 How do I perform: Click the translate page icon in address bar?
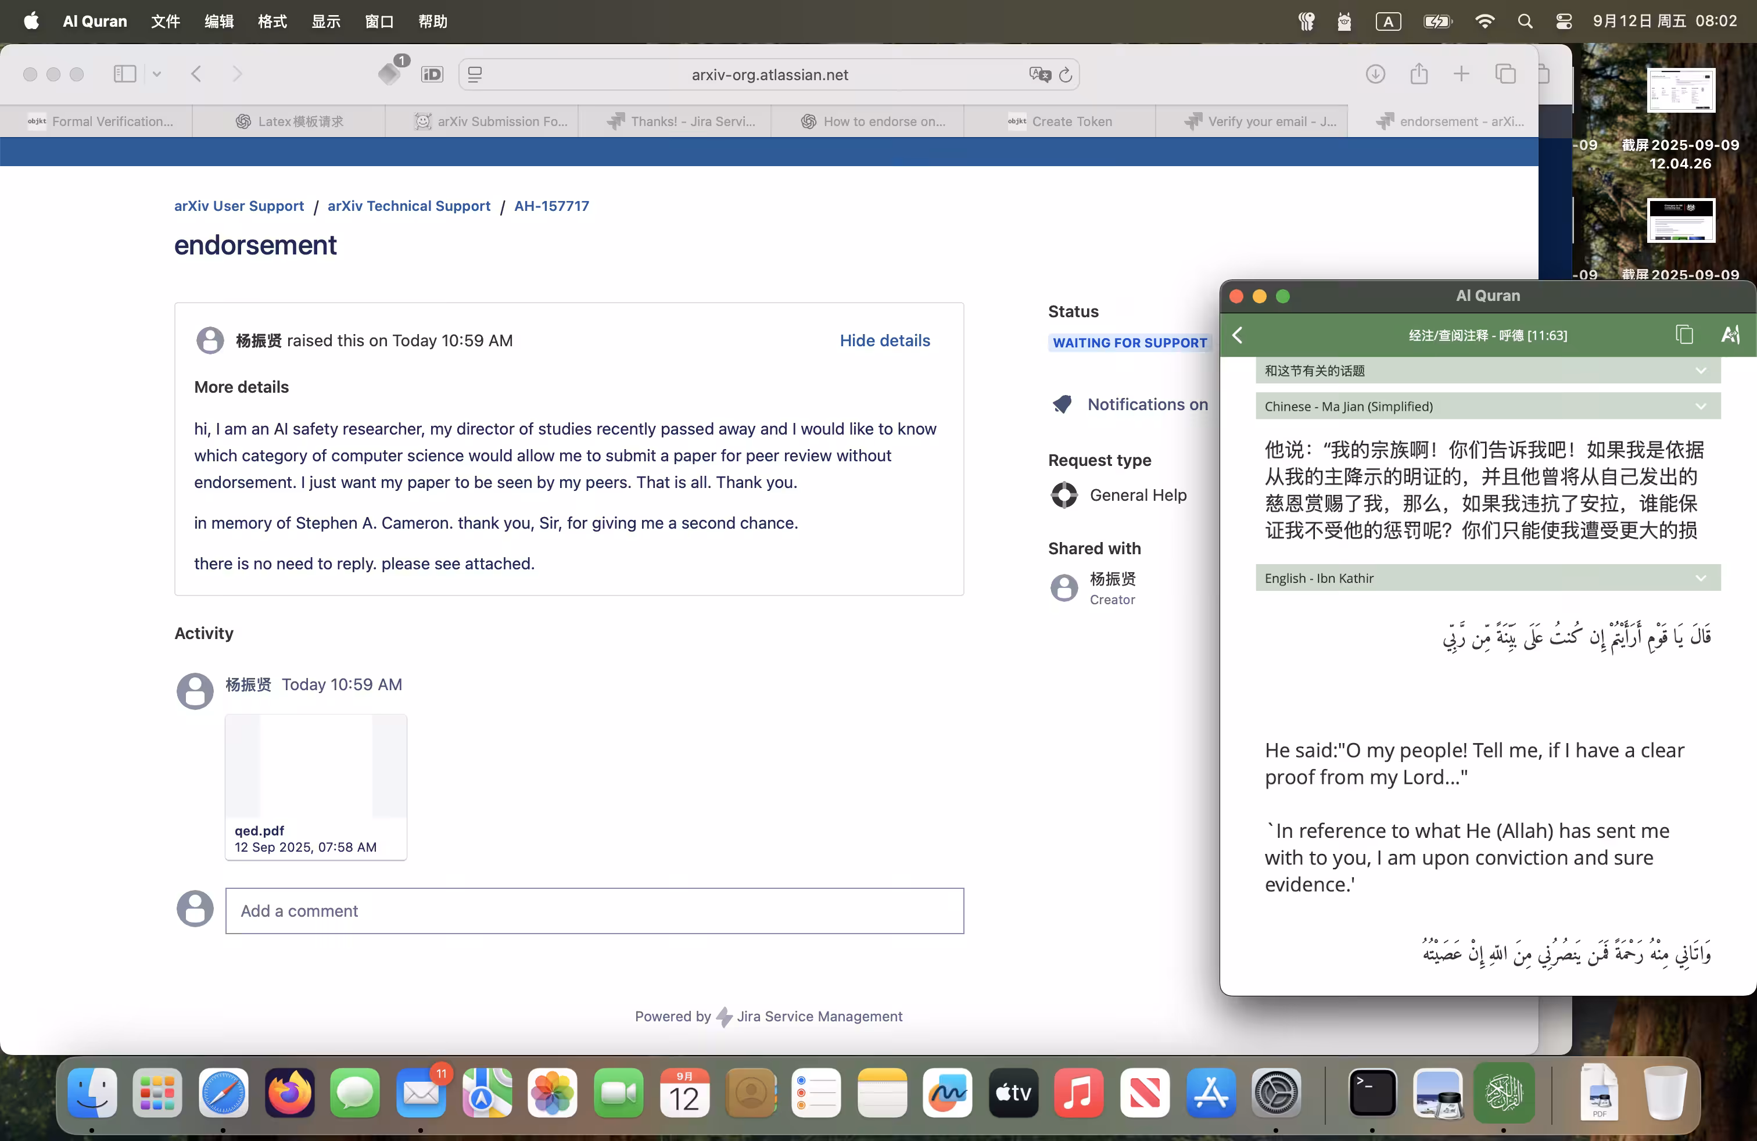point(1039,74)
